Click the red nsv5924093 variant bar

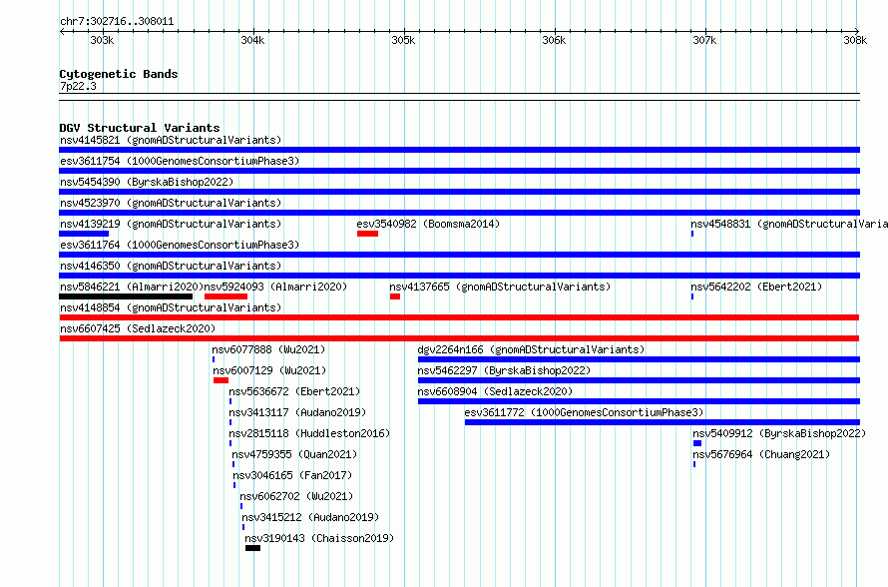click(225, 296)
